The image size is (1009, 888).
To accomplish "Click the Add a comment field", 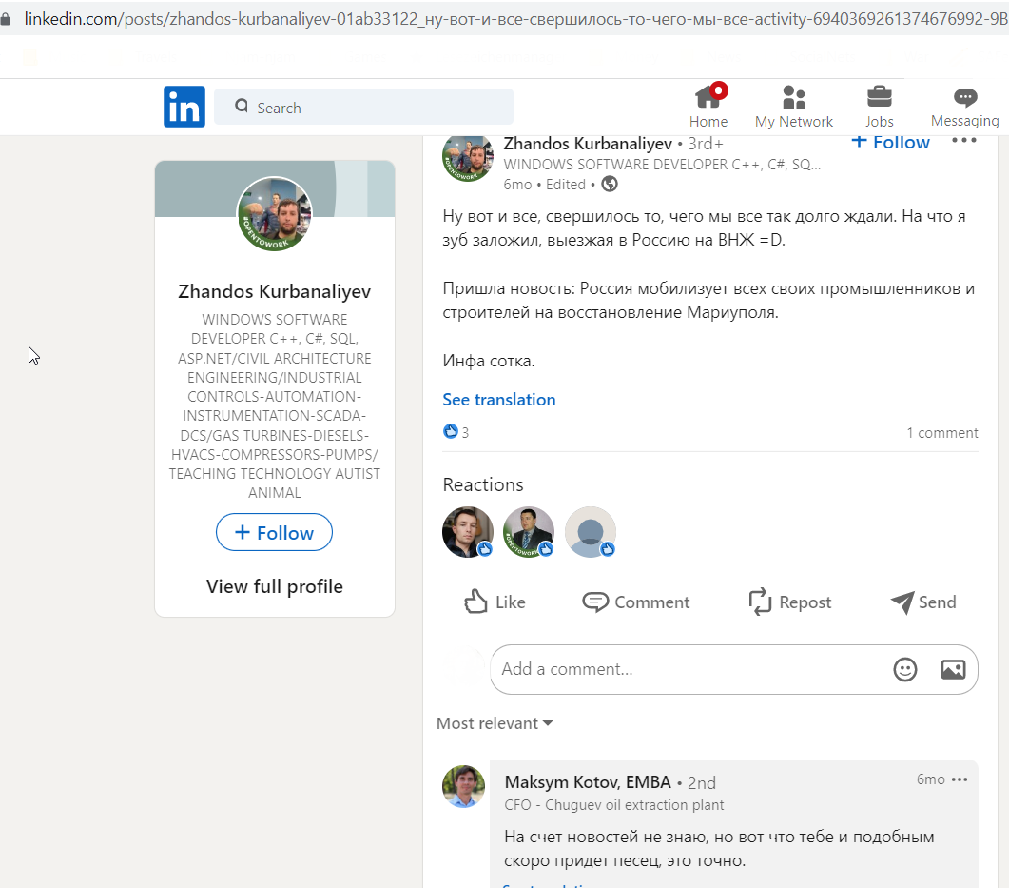I will [x=734, y=670].
